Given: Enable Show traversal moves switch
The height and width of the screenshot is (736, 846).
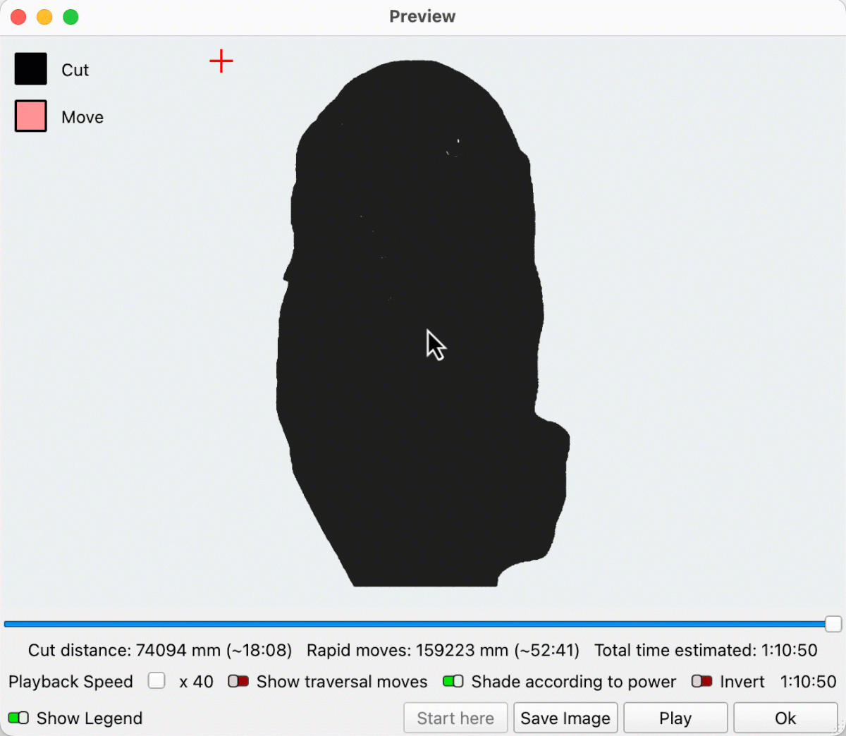Looking at the screenshot, I should [x=238, y=682].
